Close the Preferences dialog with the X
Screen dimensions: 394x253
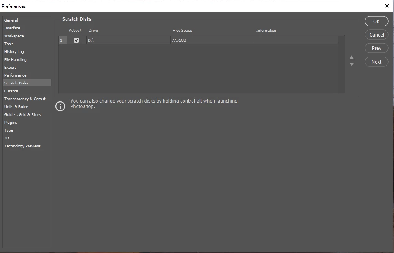coord(387,6)
